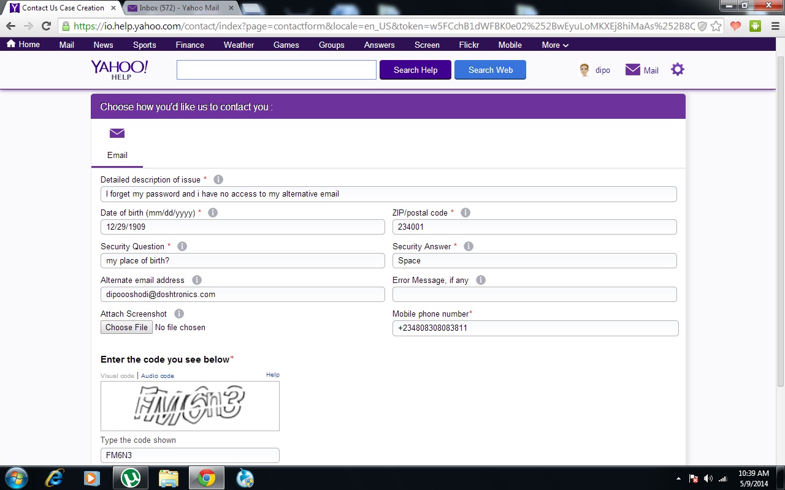The width and height of the screenshot is (785, 490).
Task: Click the Security Question field
Action: click(x=243, y=260)
